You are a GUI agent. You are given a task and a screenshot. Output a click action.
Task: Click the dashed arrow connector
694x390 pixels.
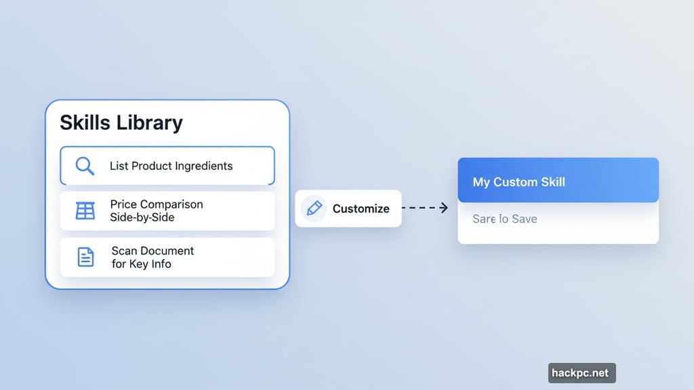pos(426,209)
